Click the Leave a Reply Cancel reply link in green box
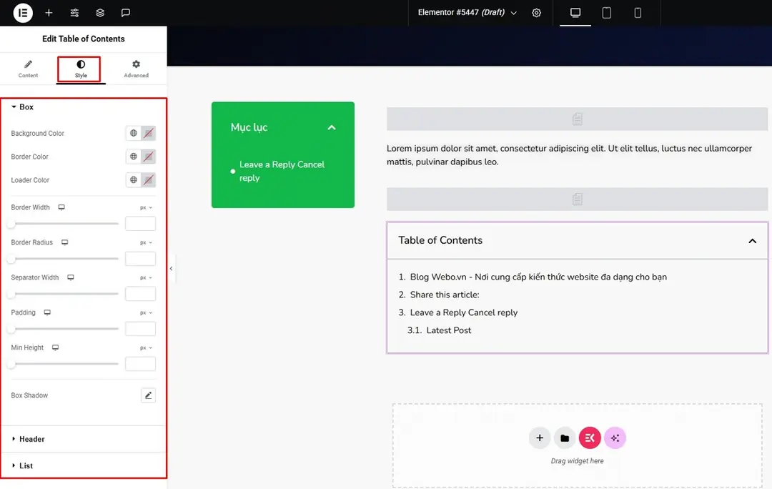This screenshot has width=772, height=489. pyautogui.click(x=282, y=171)
